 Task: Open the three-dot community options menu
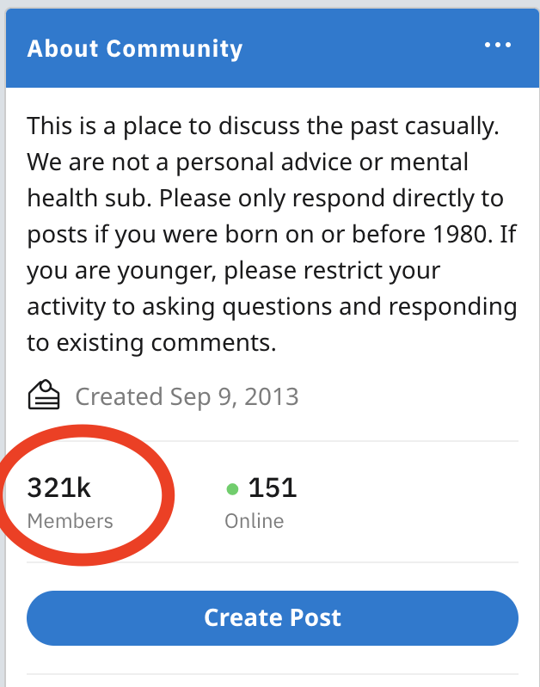[x=498, y=46]
